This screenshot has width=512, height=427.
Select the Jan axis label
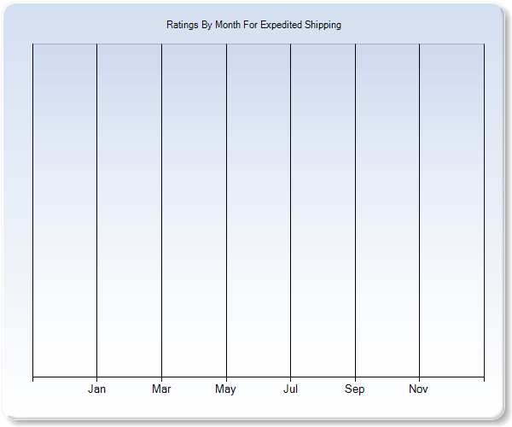[97, 389]
